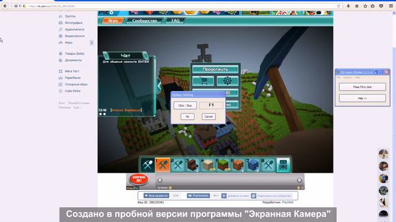Select the dark brick stairs in hotbar slot 3
Screen dimensions: 396x222
pos(192,165)
